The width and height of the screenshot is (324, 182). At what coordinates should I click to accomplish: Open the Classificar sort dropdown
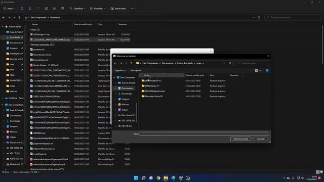tap(77, 9)
